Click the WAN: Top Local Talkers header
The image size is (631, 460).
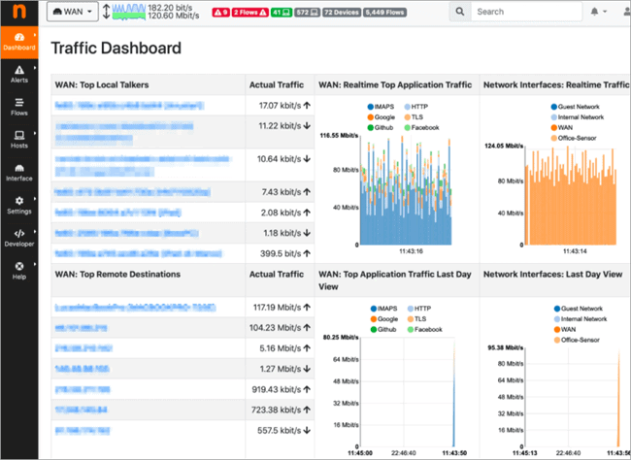point(102,85)
